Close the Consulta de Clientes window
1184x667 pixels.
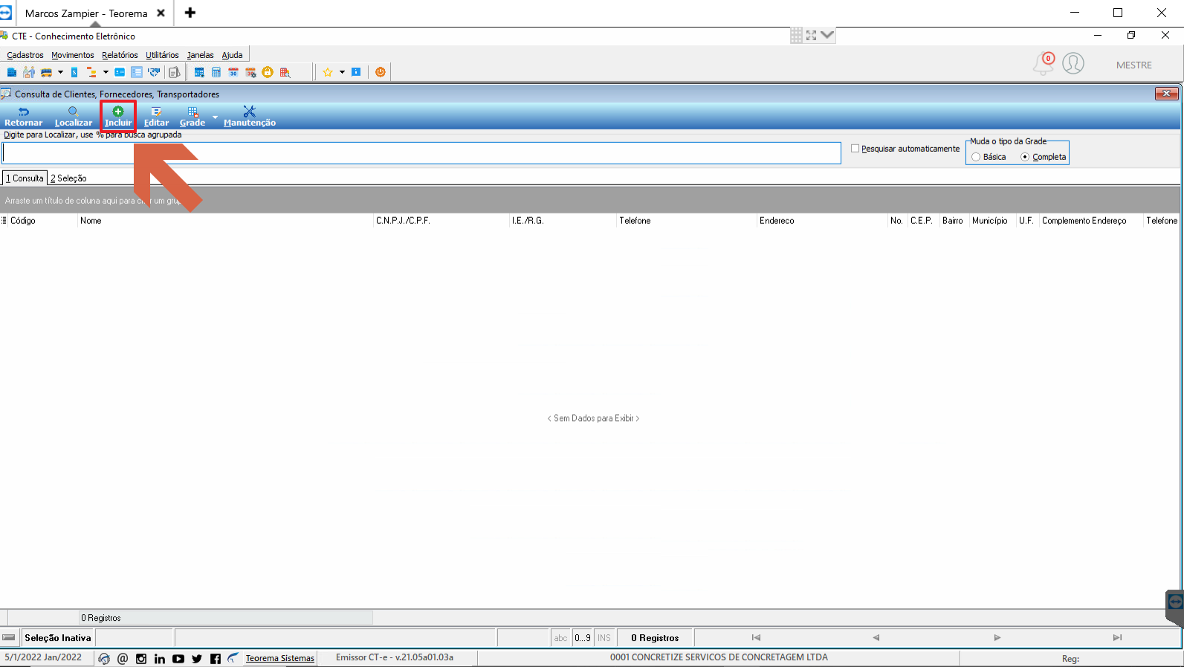pyautogui.click(x=1166, y=94)
